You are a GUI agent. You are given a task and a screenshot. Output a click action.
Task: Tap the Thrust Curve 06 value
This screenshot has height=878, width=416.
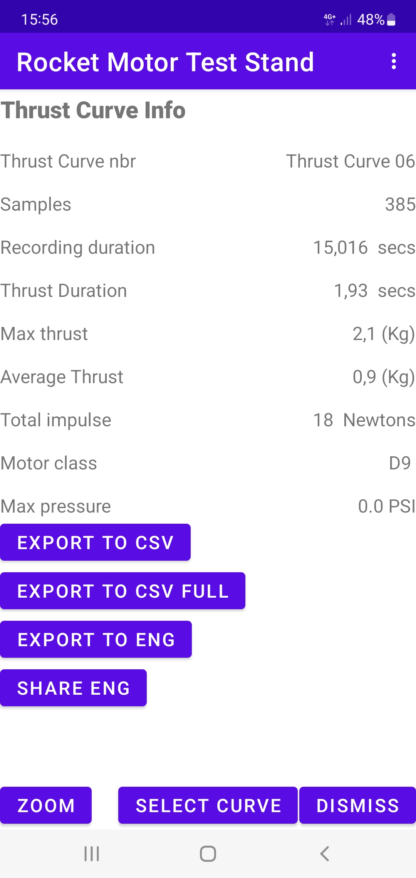[x=350, y=161]
